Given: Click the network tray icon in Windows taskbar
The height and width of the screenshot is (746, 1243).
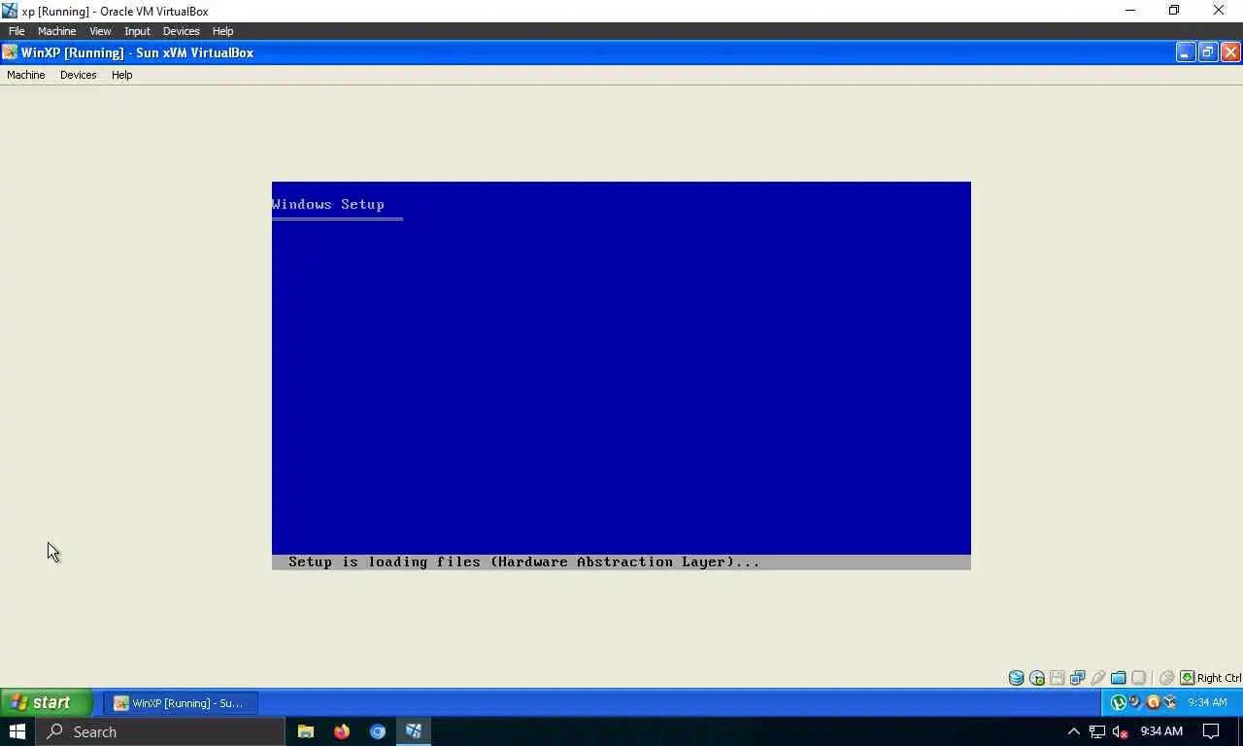Looking at the screenshot, I should 1097,731.
